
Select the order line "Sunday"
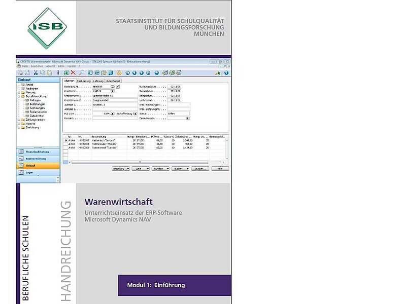click(145, 140)
